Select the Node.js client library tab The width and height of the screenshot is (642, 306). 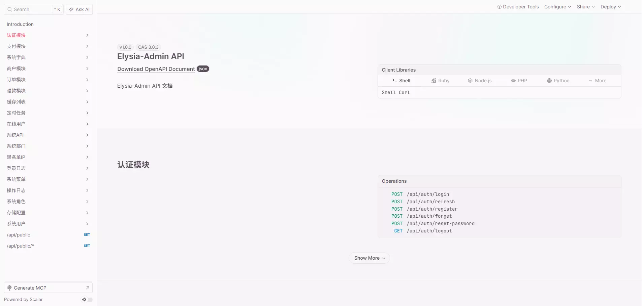(480, 81)
